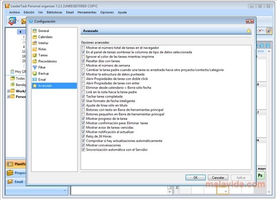
Task: Click the bottom text input area in main window
Action: (119, 190)
